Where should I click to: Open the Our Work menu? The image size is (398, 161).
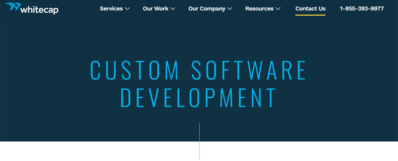click(156, 8)
